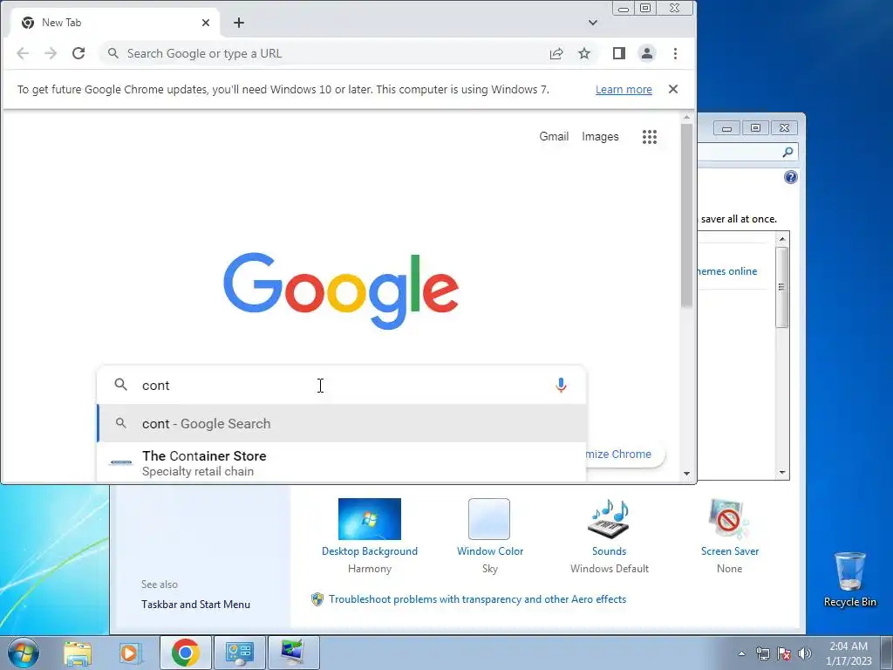Click the share page icon in address bar
893x670 pixels.
[556, 53]
